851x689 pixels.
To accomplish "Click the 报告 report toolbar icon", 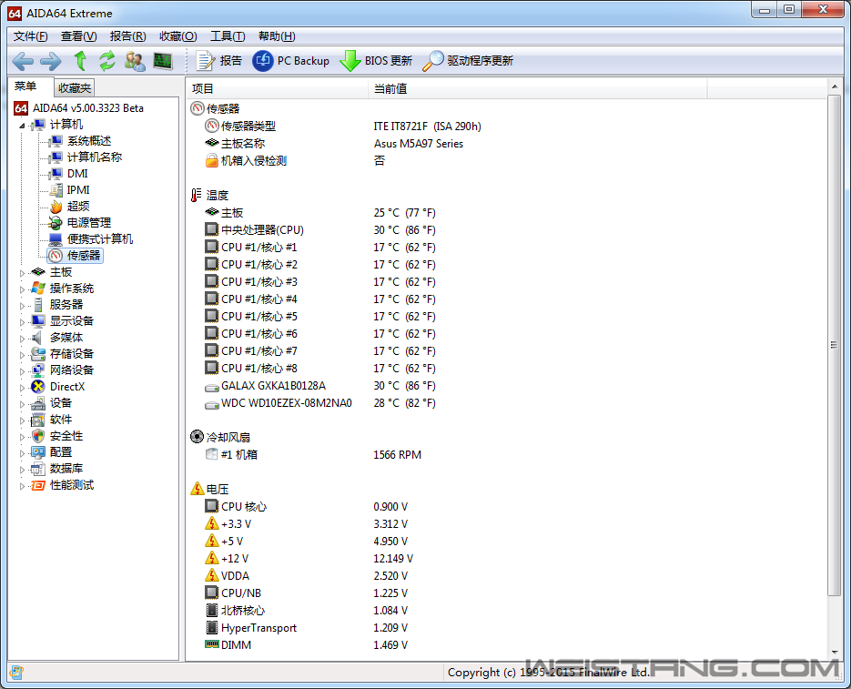I will [x=219, y=61].
